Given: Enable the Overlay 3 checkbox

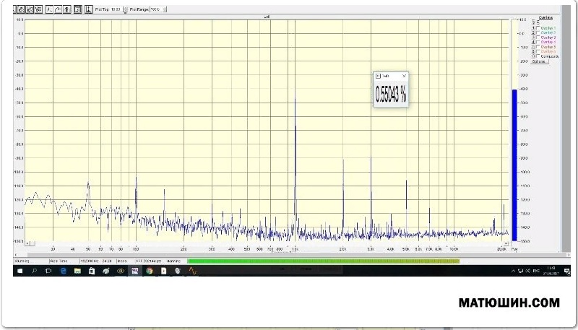Looking at the screenshot, I should pos(538,38).
